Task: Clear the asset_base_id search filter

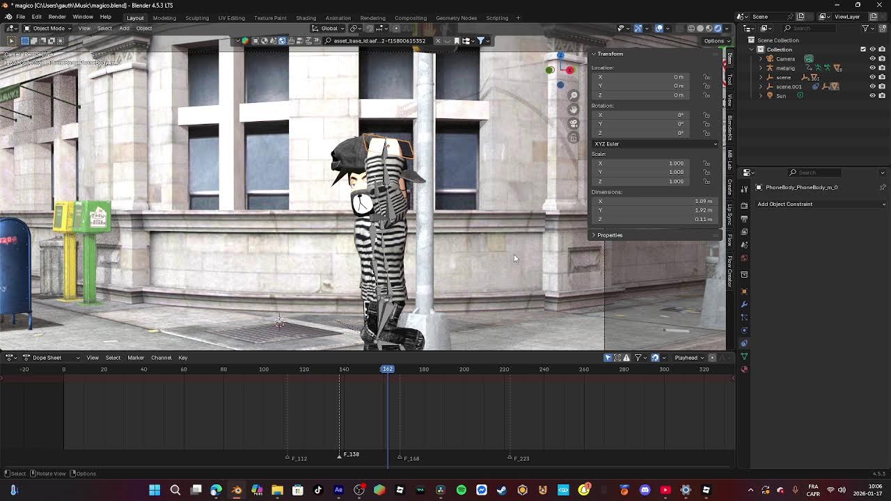Action: click(x=438, y=40)
